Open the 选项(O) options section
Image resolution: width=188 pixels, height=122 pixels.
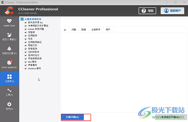click(x=9, y=106)
